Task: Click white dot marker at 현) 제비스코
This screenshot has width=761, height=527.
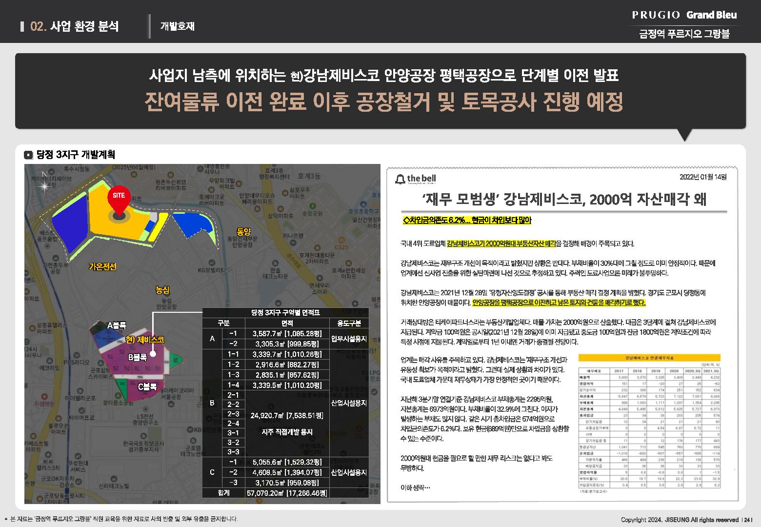Action: click(x=153, y=354)
